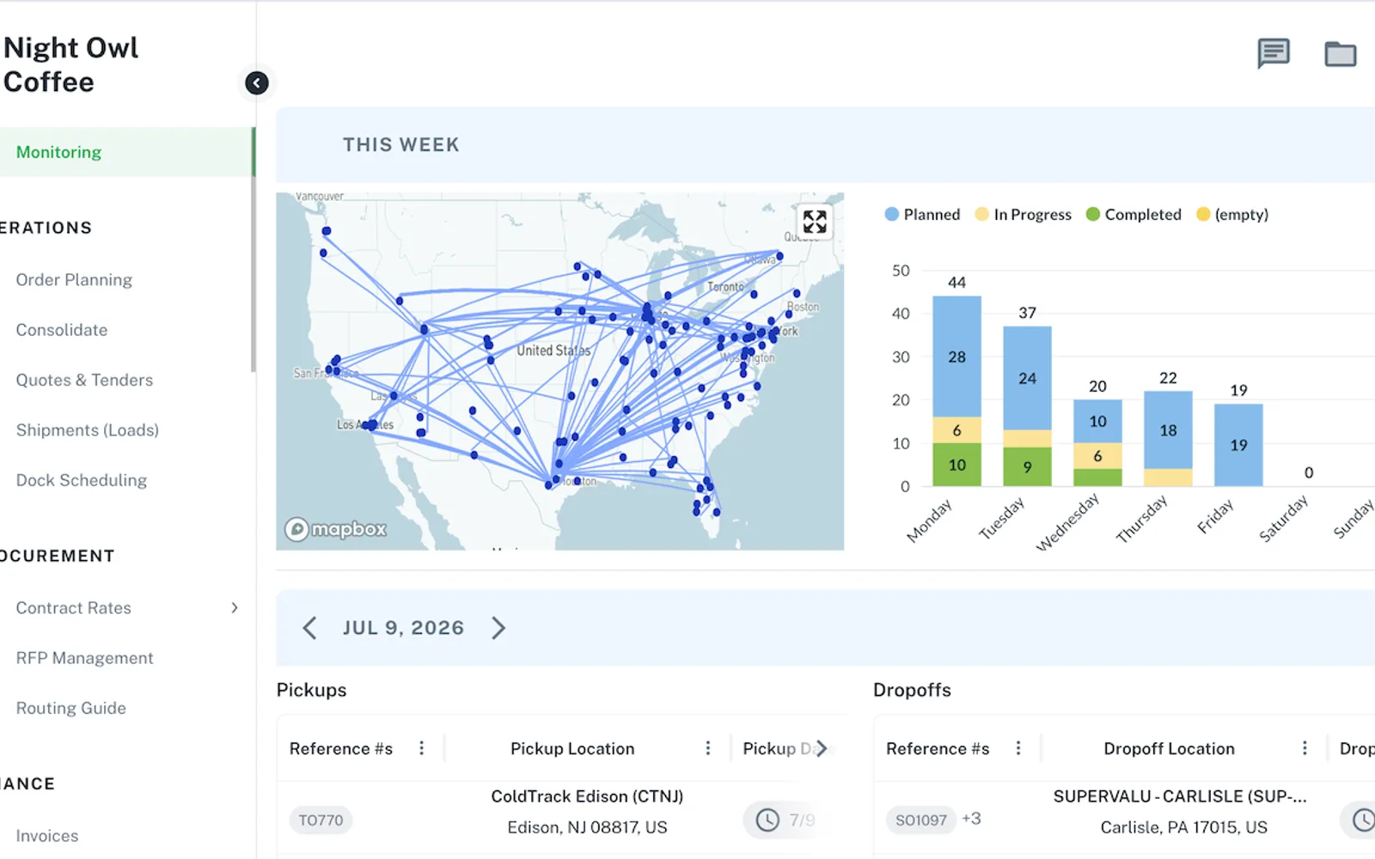
Task: Click SUPERVALU - CARLISLE location cell
Action: point(1180,796)
